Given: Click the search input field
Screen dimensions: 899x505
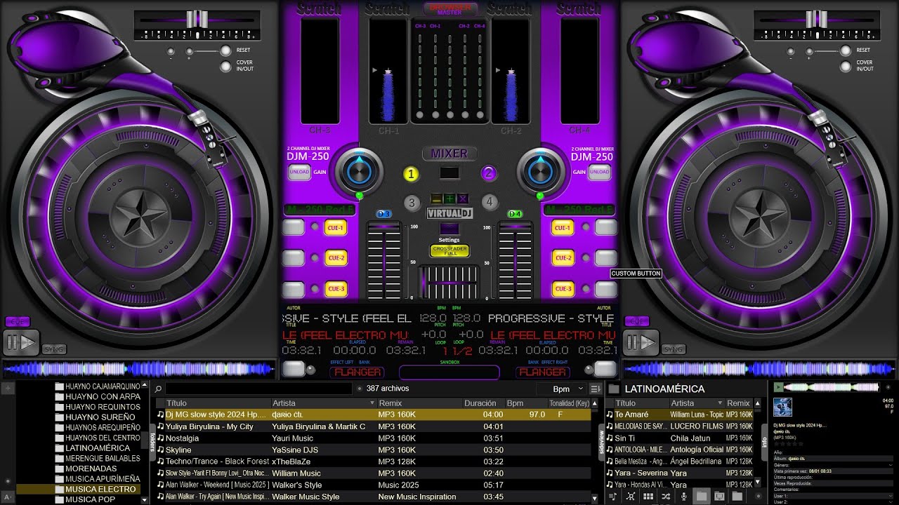Looking at the screenshot, I should [258, 389].
